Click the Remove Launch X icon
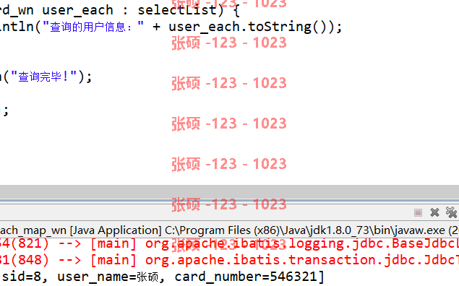Image resolution: width=459 pixels, height=286 pixels. tap(434, 212)
